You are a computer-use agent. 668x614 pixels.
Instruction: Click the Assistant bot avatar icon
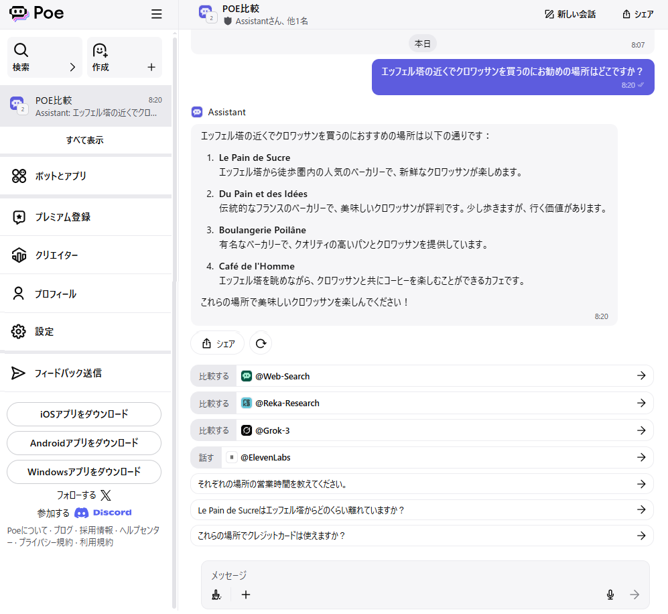(197, 112)
